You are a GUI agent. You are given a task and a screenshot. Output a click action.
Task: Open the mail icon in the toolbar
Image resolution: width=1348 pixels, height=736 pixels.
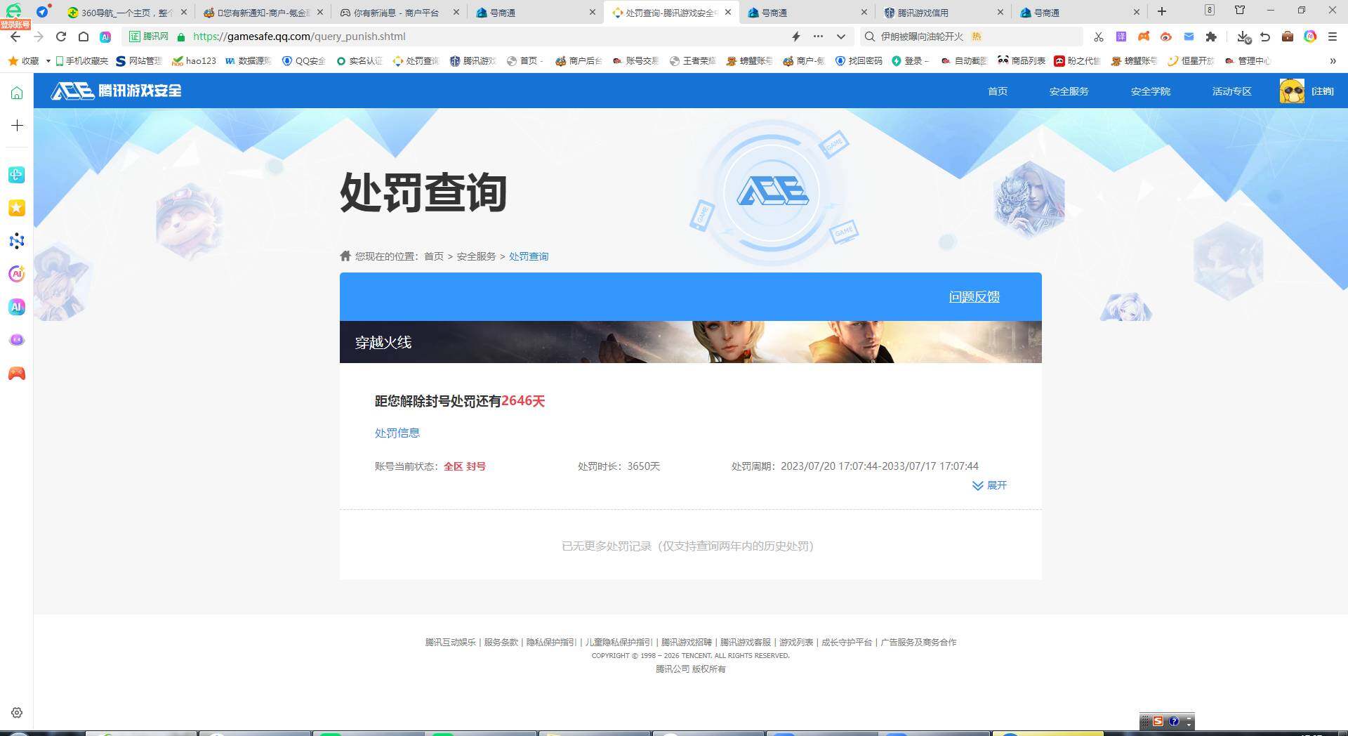1188,37
